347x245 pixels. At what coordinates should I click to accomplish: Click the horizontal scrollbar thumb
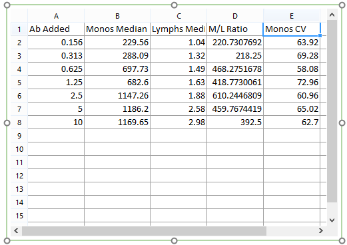click(144, 231)
